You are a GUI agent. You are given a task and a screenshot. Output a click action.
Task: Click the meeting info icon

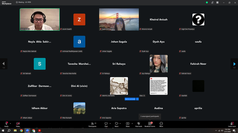click(17, 2)
